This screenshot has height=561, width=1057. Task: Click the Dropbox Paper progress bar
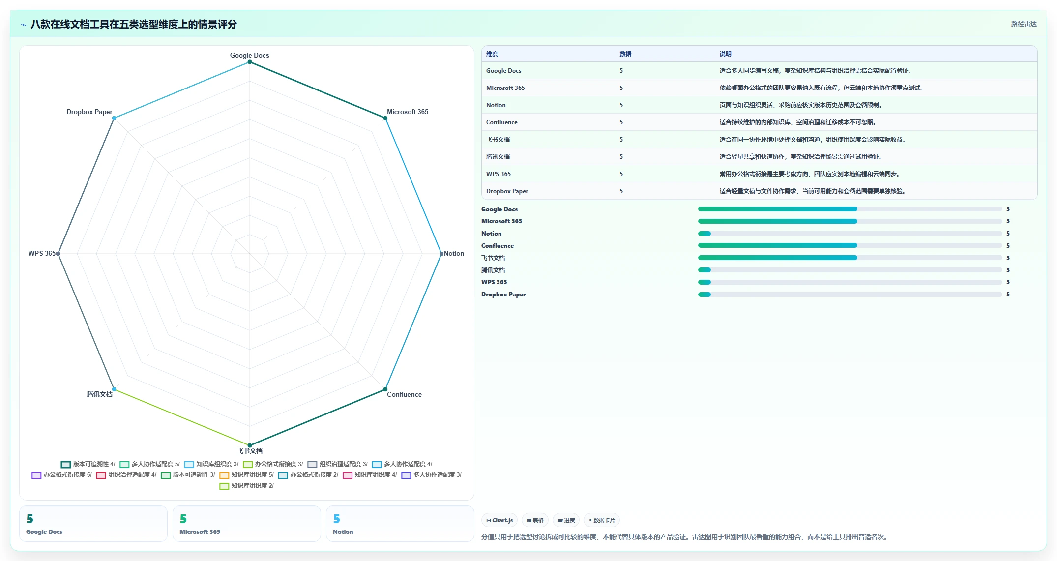click(x=850, y=295)
